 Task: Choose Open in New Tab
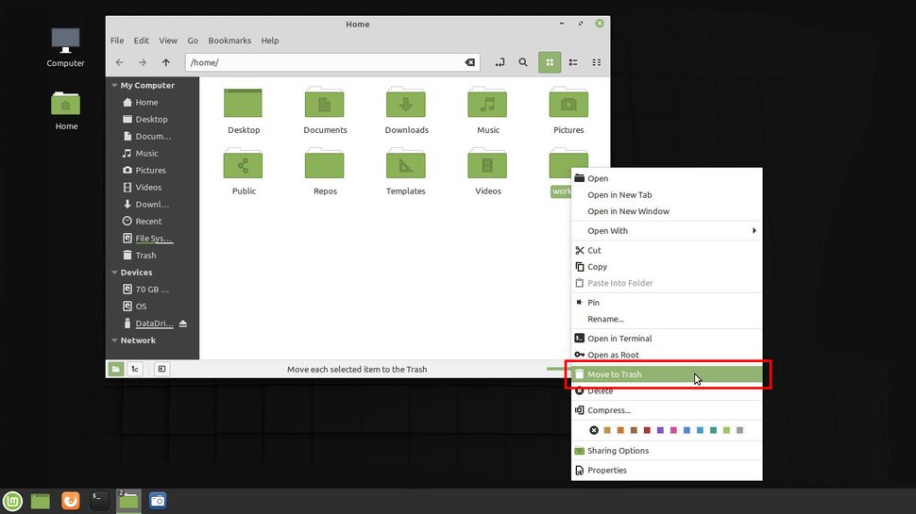click(x=667, y=195)
